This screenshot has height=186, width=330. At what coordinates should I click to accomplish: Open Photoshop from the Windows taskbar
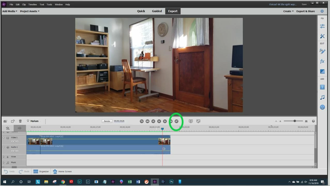click(171, 182)
